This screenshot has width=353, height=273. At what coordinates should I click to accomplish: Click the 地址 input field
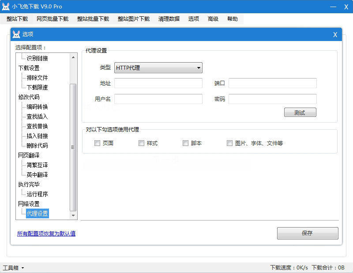pyautogui.click(x=158, y=83)
